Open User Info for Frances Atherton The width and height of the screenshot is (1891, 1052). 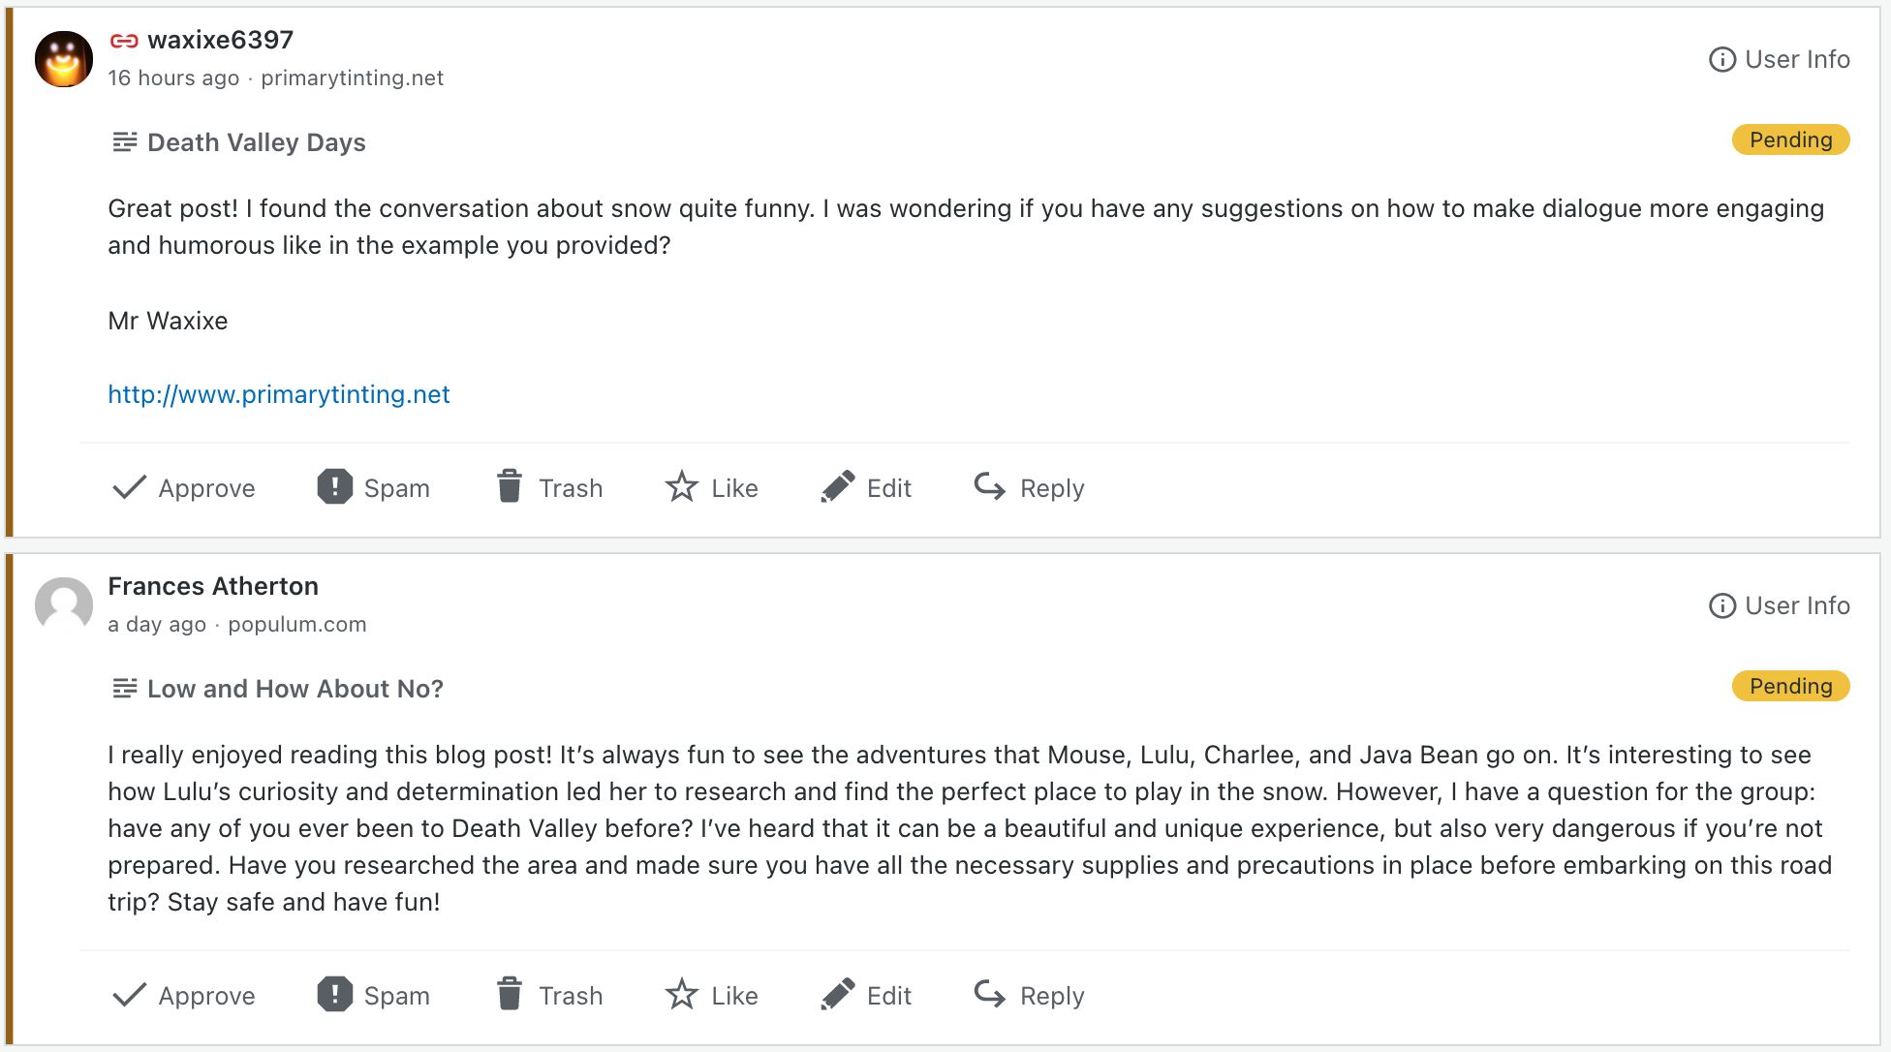pos(1780,606)
